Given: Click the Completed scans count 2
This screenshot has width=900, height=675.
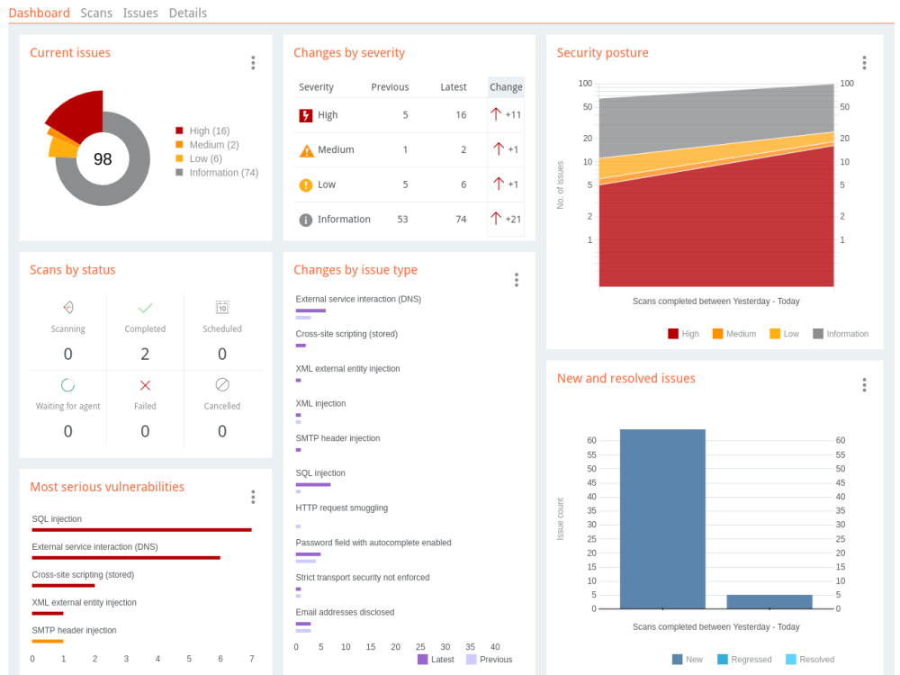Looking at the screenshot, I should tap(145, 354).
